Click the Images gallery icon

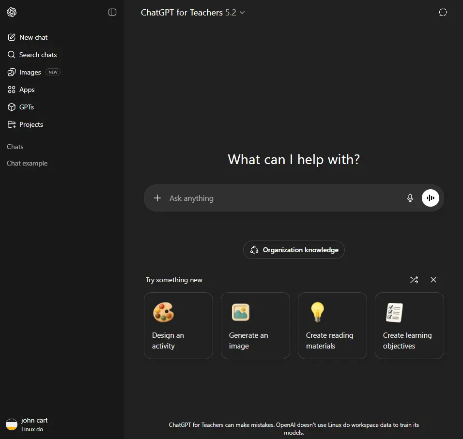(x=12, y=72)
